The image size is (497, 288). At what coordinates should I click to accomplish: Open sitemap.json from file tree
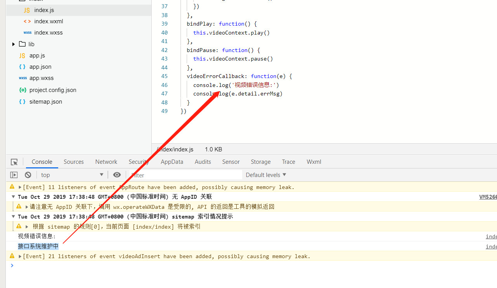pyautogui.click(x=45, y=102)
